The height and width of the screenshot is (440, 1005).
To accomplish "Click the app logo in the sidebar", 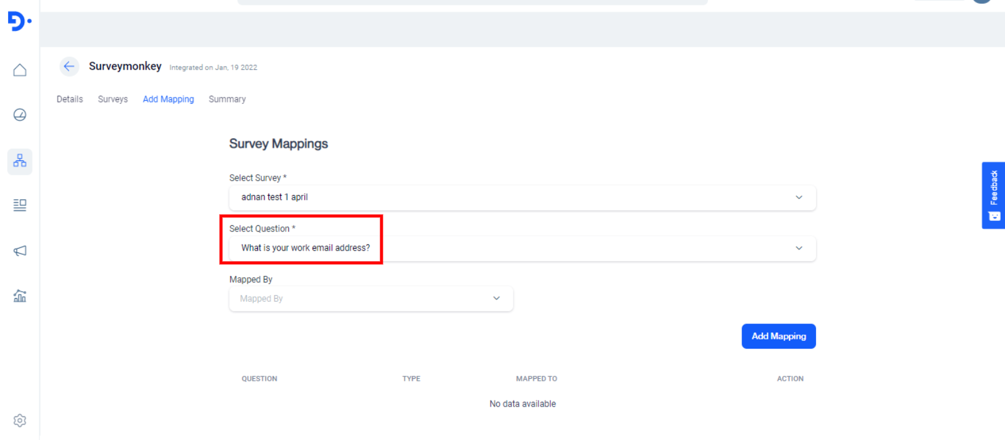I will pyautogui.click(x=19, y=22).
